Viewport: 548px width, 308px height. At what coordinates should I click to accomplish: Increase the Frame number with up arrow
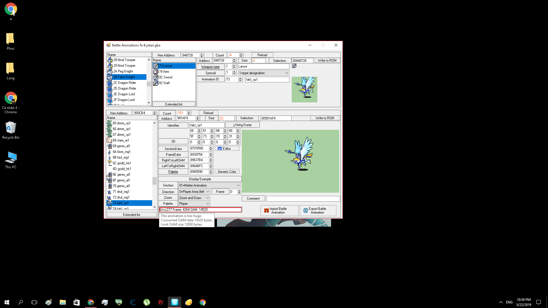pos(239,191)
